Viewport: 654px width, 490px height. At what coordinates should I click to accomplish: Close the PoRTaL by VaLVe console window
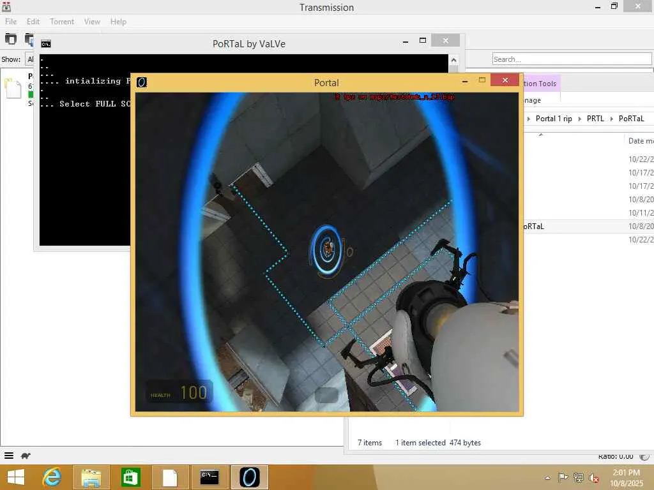445,40
